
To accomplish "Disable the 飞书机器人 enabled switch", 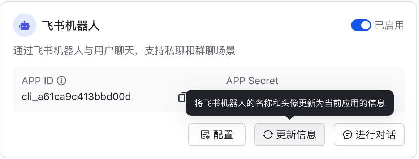I will tap(361, 25).
